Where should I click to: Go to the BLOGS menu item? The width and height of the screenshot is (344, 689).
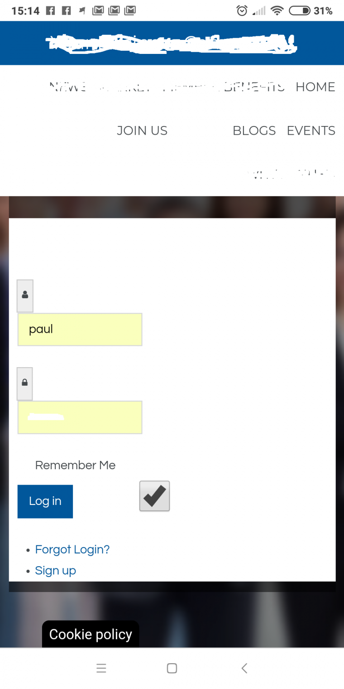[x=254, y=131]
